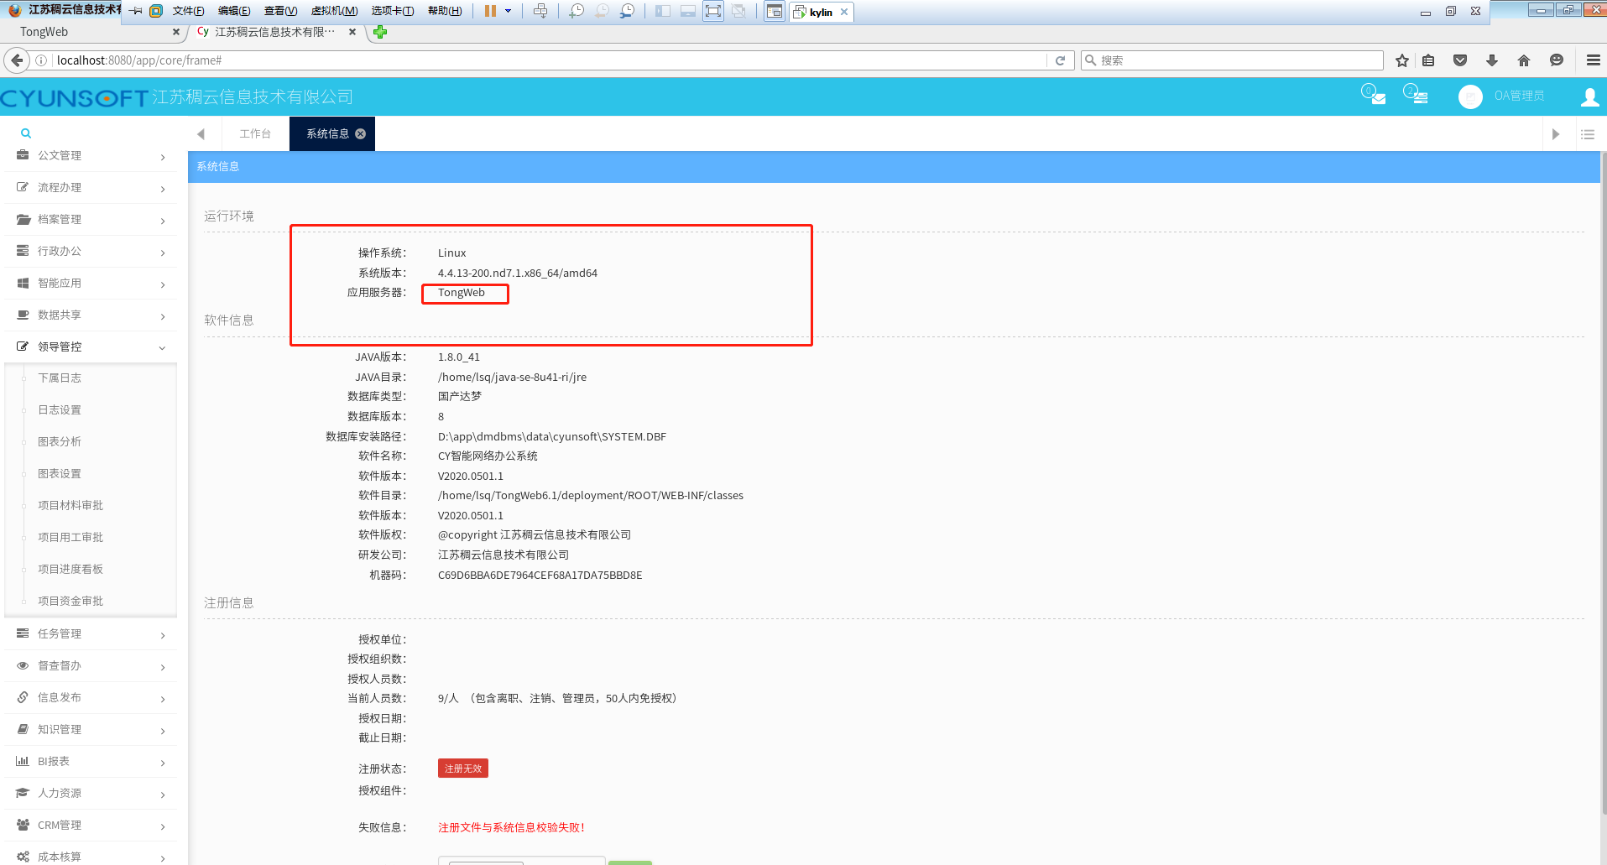
Task: Close the TongWeb browser tab
Action: click(x=175, y=32)
